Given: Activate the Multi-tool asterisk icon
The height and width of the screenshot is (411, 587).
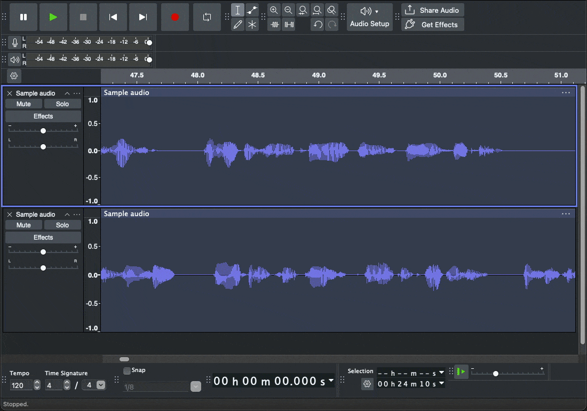Looking at the screenshot, I should [252, 25].
